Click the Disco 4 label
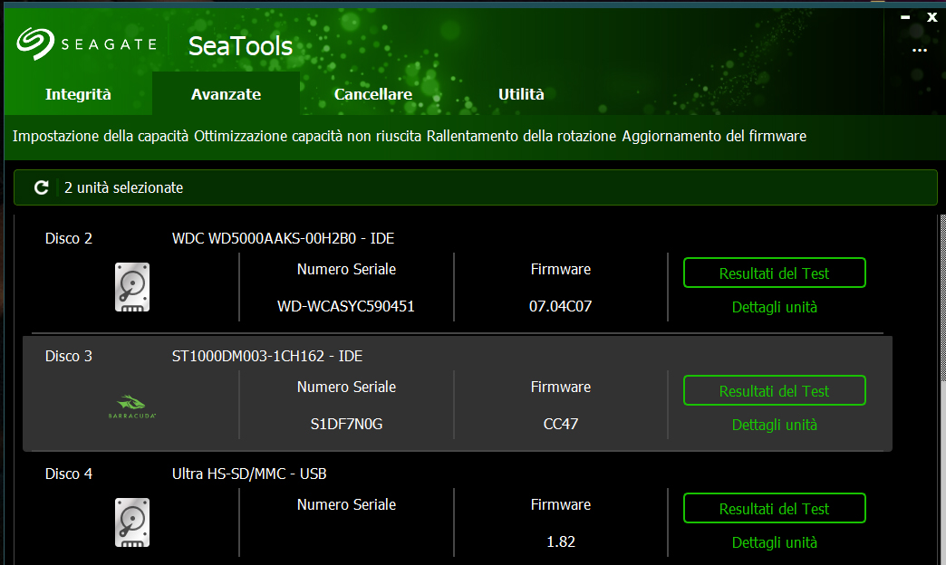The image size is (946, 565). click(x=69, y=474)
